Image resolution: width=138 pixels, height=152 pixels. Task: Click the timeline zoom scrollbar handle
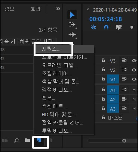[124, 141]
